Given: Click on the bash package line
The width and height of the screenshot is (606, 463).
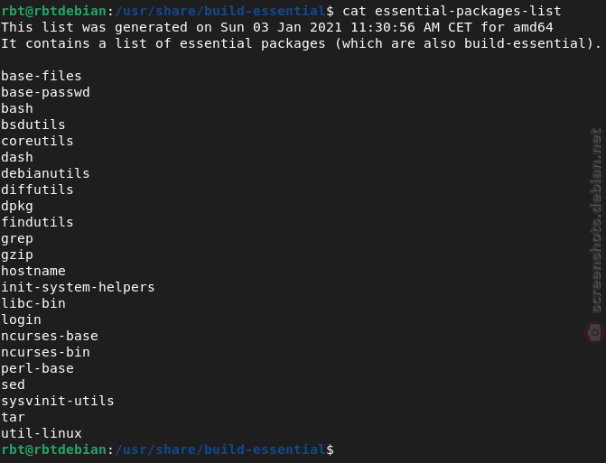Looking at the screenshot, I should (x=17, y=108).
